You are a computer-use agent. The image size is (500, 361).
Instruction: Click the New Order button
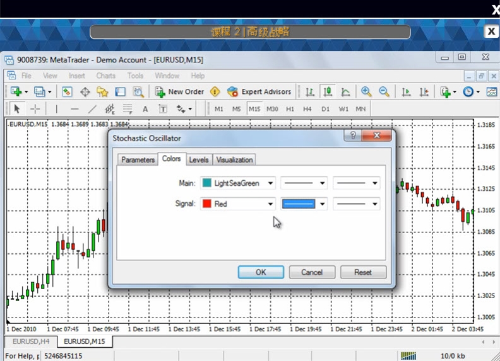(x=179, y=92)
